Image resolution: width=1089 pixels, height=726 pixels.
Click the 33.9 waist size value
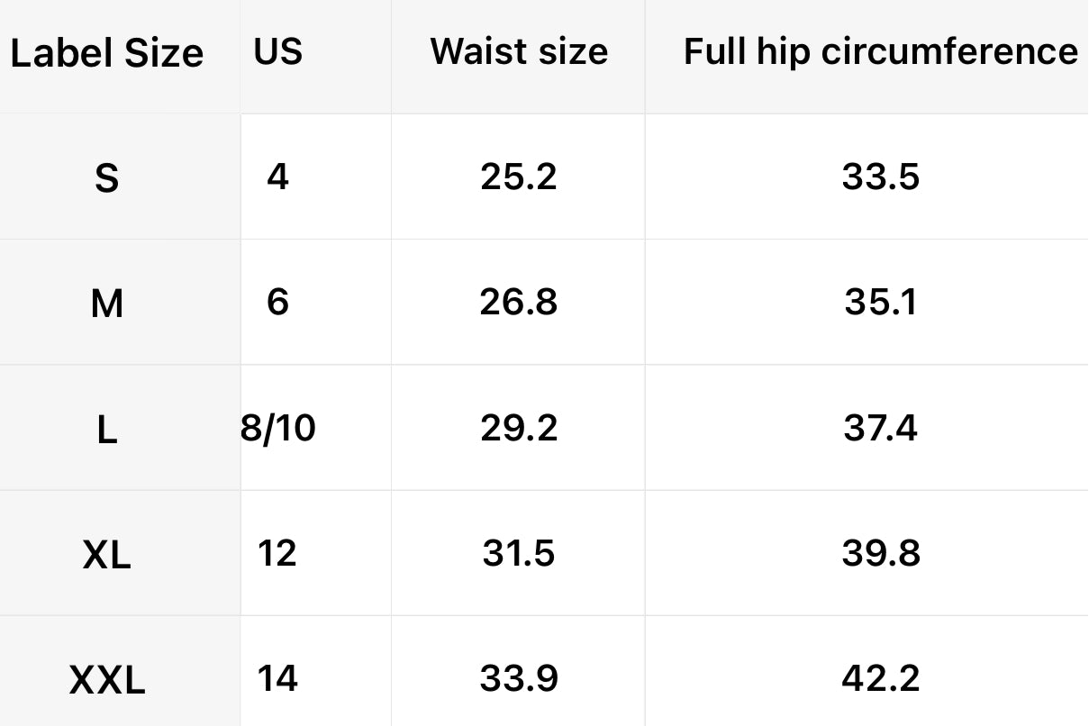[519, 678]
